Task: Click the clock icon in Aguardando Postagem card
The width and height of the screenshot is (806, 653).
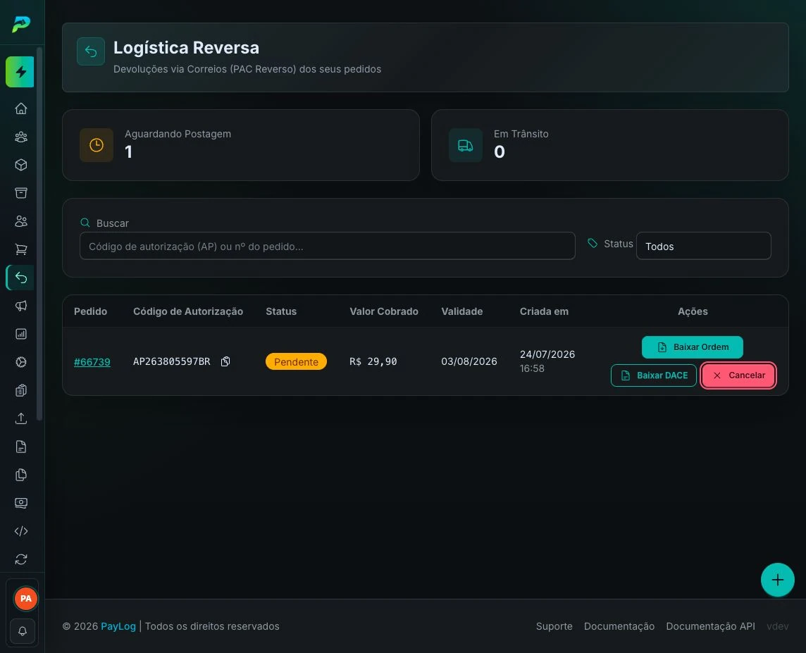Action: [x=97, y=145]
